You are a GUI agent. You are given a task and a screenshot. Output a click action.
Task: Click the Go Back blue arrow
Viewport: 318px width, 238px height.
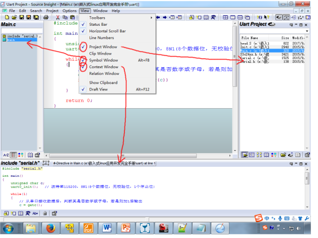[158, 18]
